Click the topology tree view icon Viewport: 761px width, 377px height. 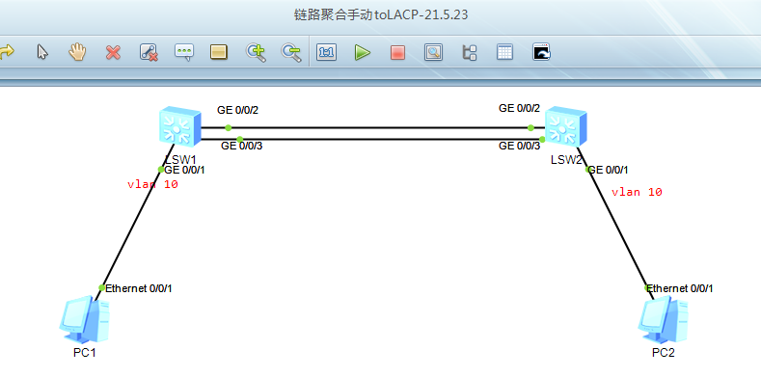click(470, 52)
